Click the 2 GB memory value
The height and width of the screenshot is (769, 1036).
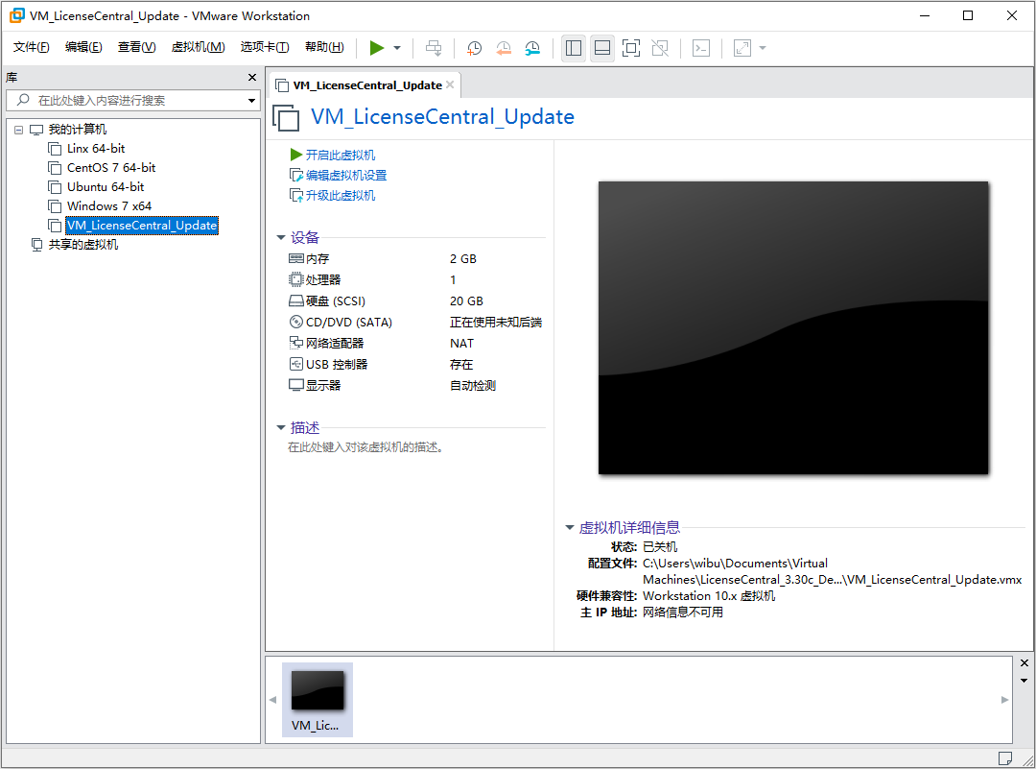tap(463, 259)
